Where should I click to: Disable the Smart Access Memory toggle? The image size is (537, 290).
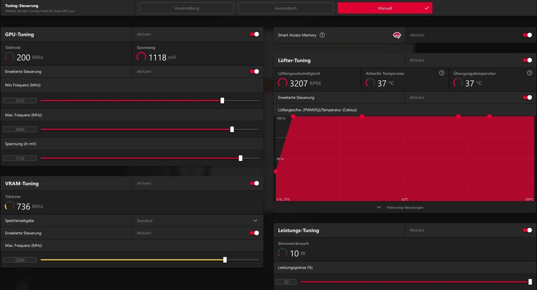click(x=527, y=35)
